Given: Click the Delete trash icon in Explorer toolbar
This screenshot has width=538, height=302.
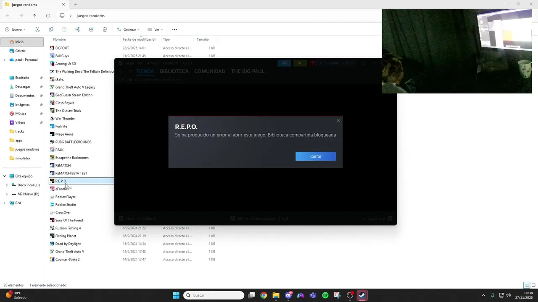Looking at the screenshot, I should (105, 29).
